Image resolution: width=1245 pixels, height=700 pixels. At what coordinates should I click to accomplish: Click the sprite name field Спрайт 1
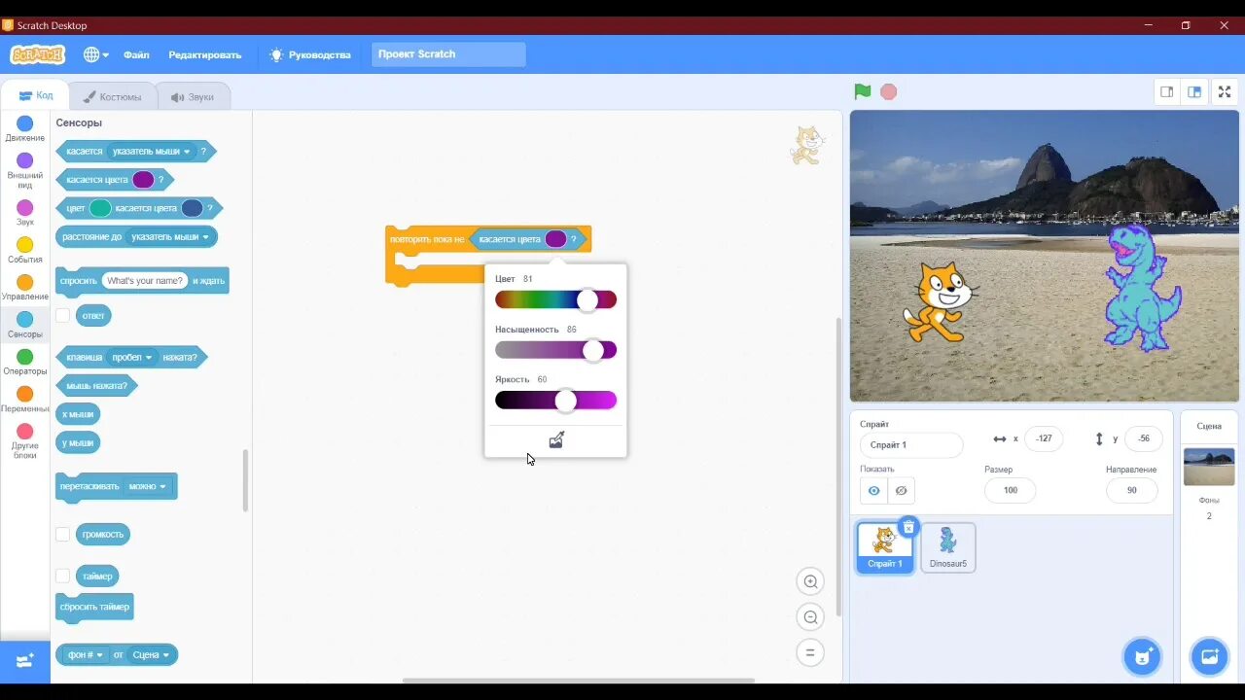point(911,444)
